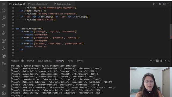Switch to the project.py tab
The width and height of the screenshot is (172, 97).
point(17,4)
